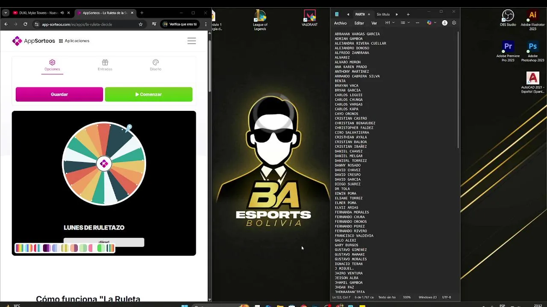547x307 pixels.
Task: Click the JHAMIL GAMBOA line in Notepad
Action: [349, 283]
